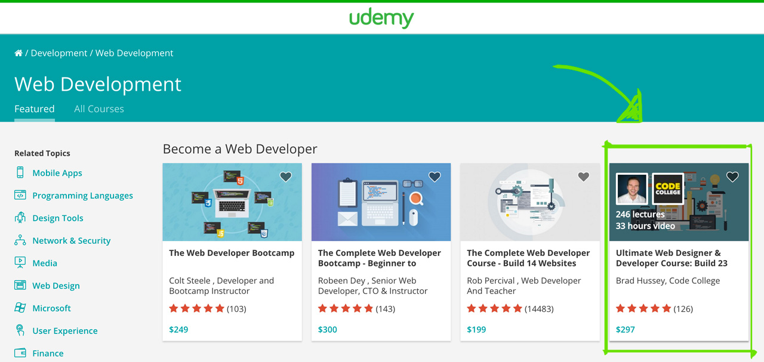The height and width of the screenshot is (362, 764).
Task: Click the Code College logo badge
Action: click(668, 189)
